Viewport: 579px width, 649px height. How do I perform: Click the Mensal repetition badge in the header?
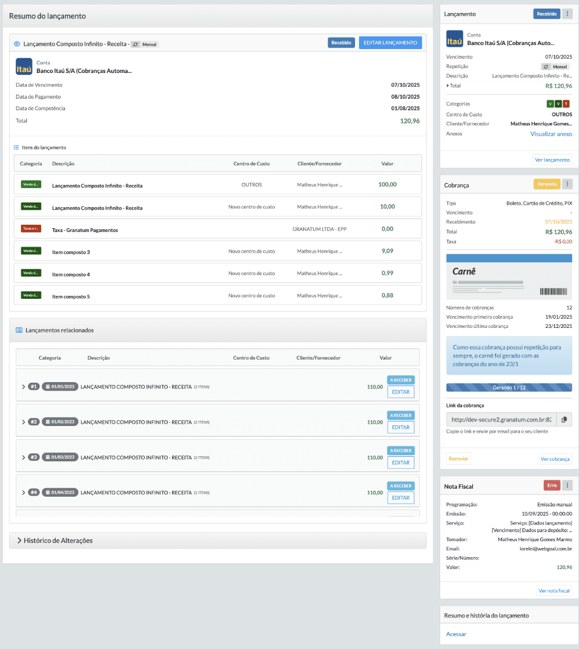pos(145,44)
